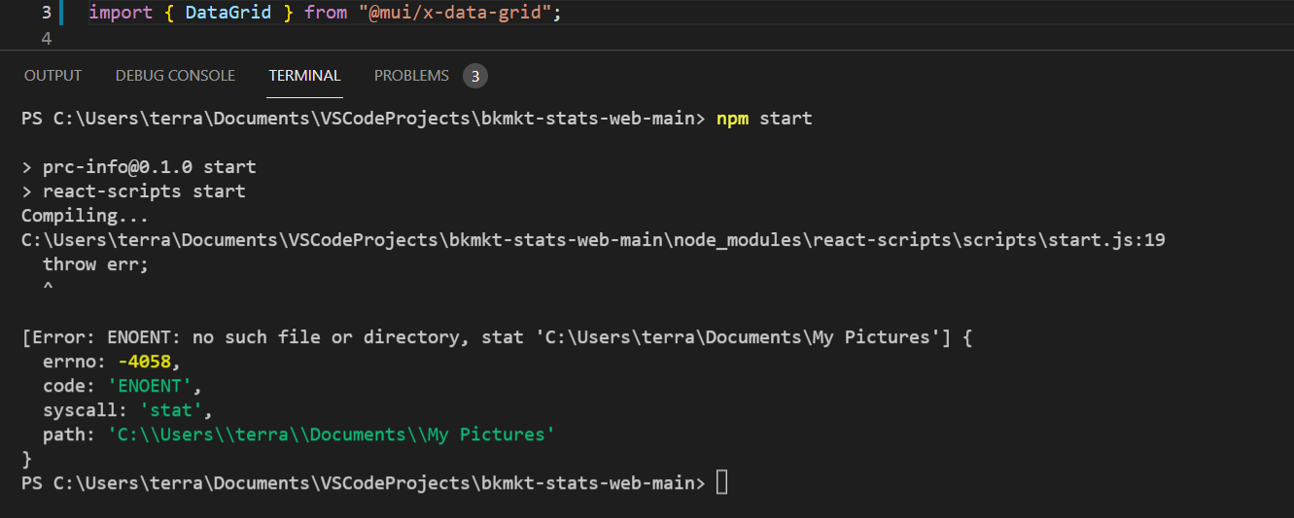Screen dimensions: 1294x518
Task: Open the DEBUG CONSOLE tab
Action: click(175, 76)
